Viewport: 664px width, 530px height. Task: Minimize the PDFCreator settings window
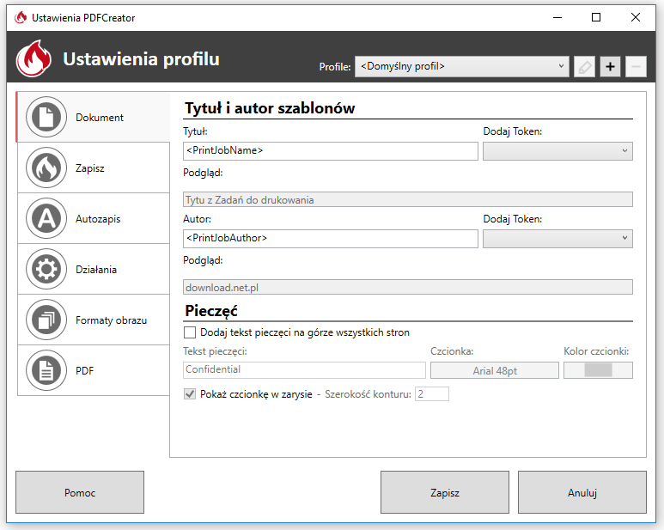click(x=557, y=17)
